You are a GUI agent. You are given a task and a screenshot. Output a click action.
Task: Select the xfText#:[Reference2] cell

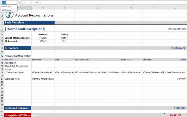click(x=153, y=72)
